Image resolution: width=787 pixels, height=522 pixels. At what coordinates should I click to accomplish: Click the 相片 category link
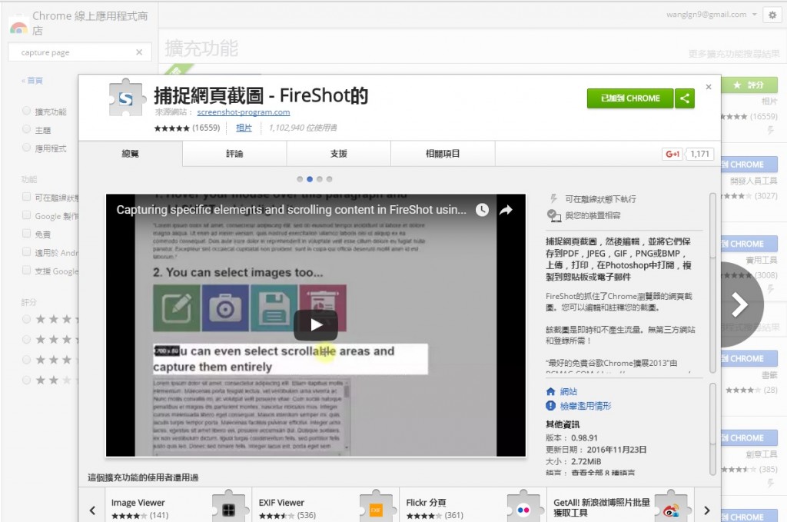pyautogui.click(x=244, y=128)
